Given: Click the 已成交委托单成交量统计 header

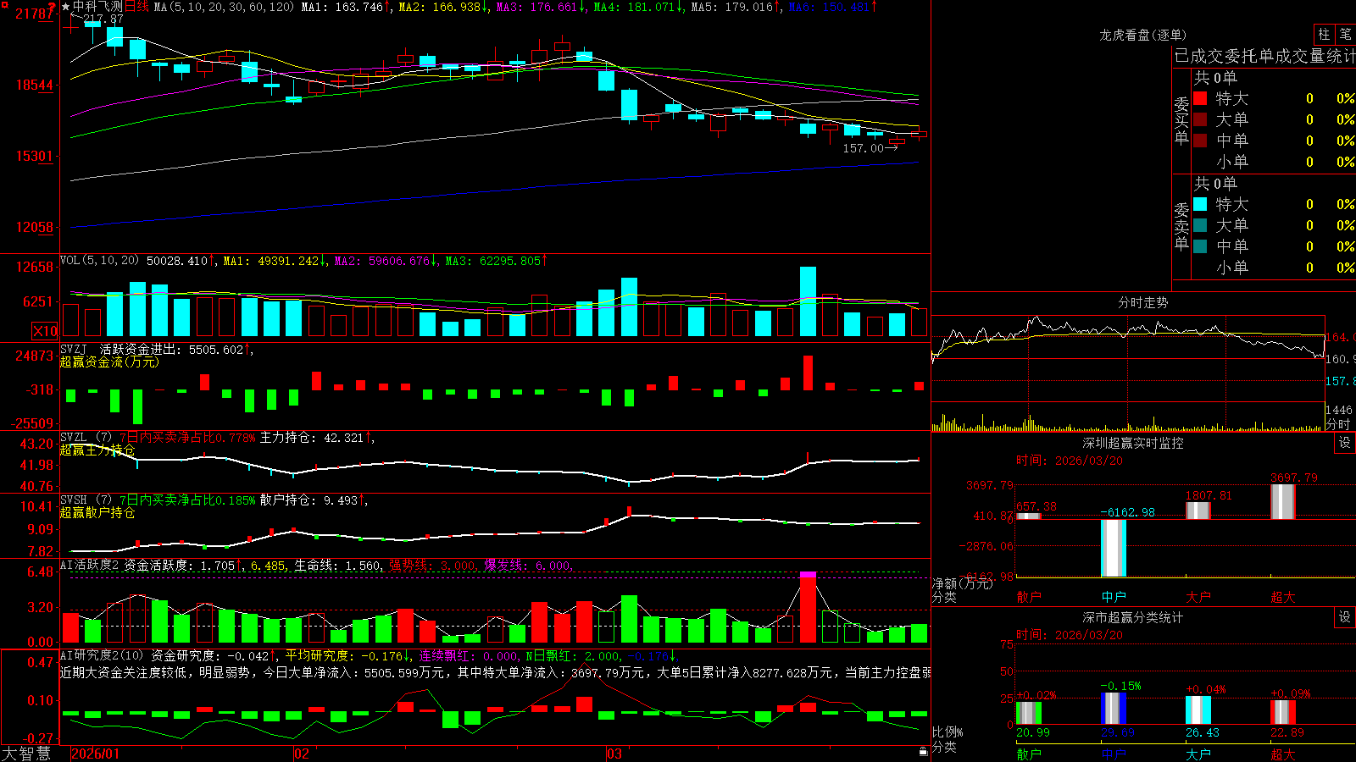Looking at the screenshot, I should [1264, 56].
